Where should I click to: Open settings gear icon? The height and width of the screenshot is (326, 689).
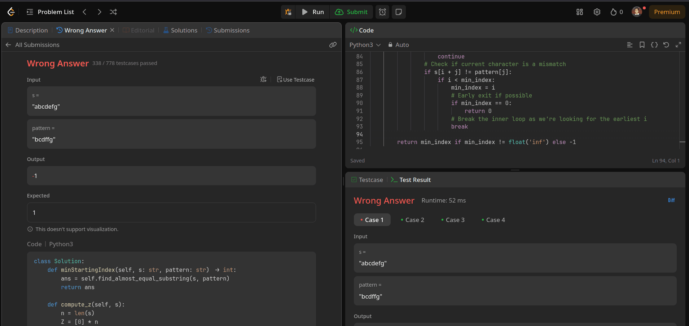(x=597, y=12)
